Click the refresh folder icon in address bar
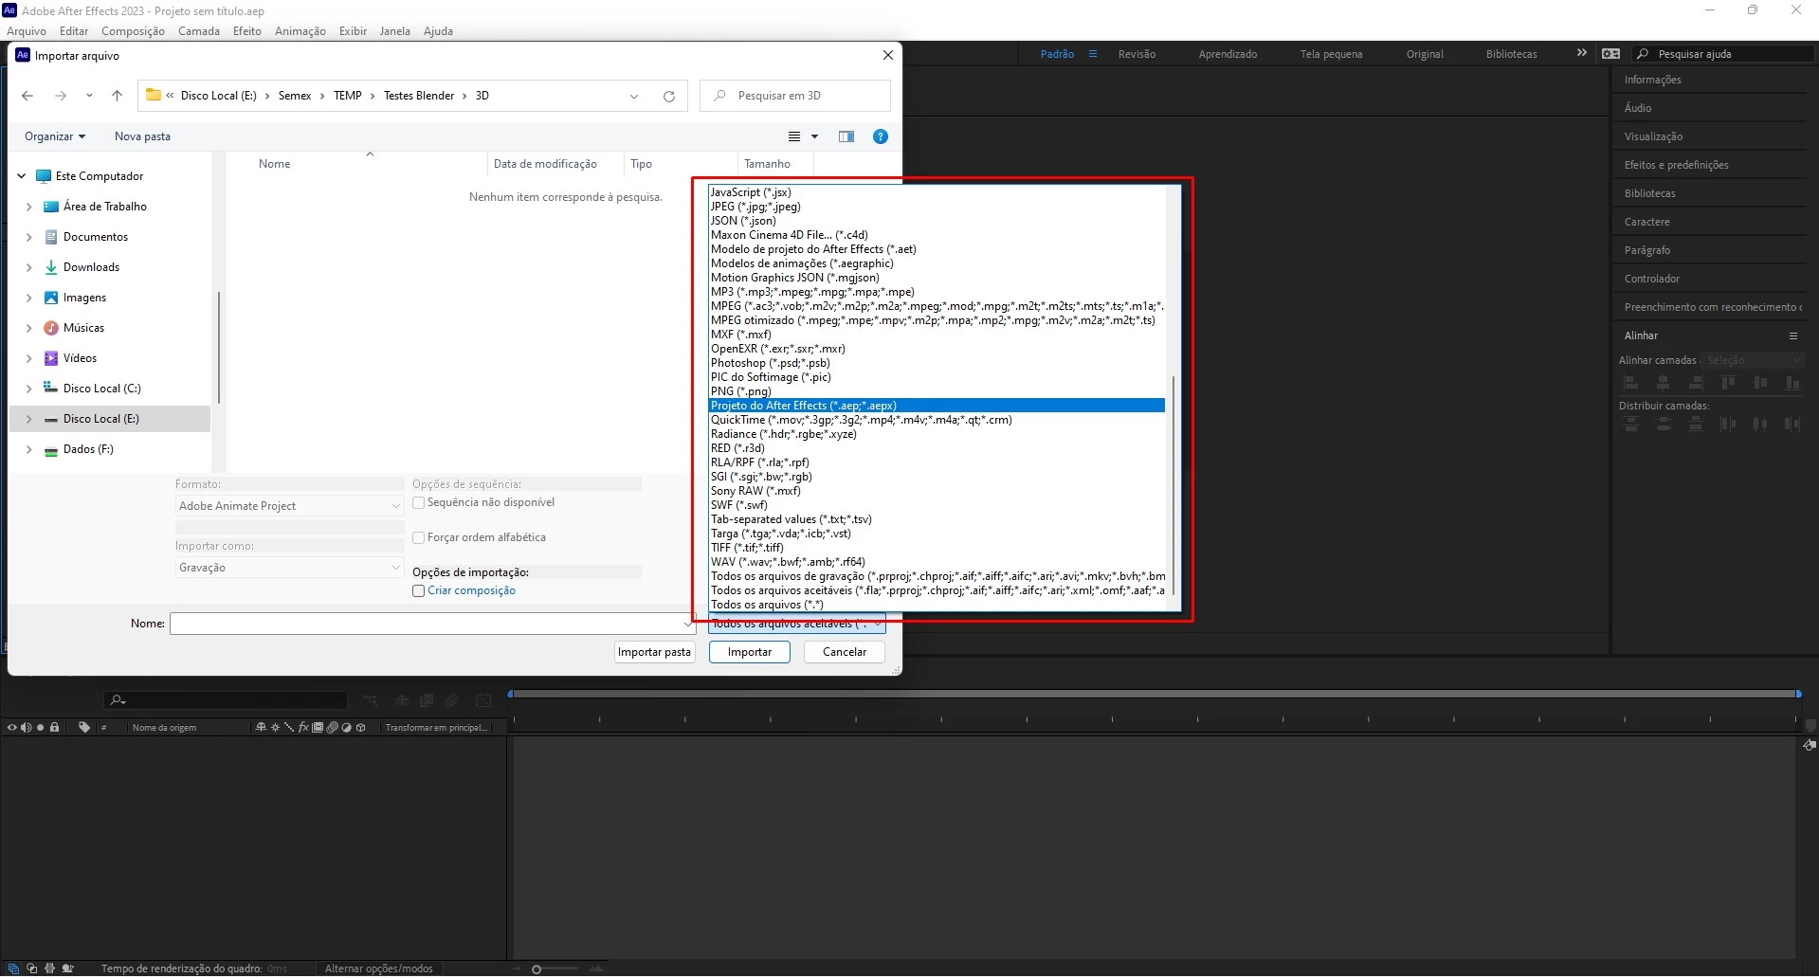 (669, 96)
